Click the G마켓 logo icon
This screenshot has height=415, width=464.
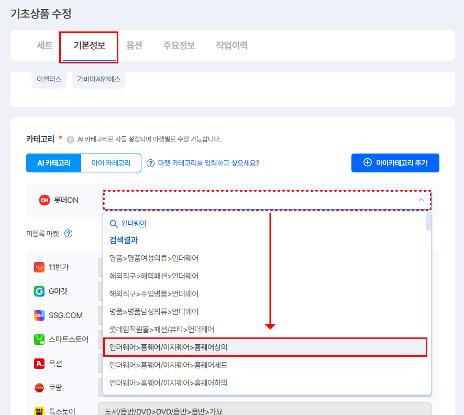(x=39, y=291)
